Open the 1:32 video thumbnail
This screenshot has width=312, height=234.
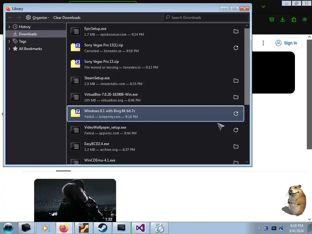point(75,200)
